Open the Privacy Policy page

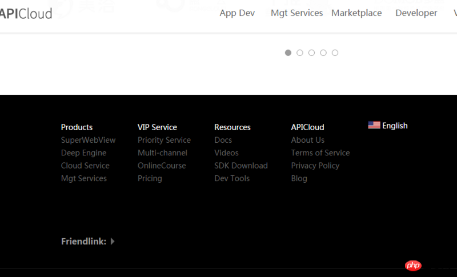click(x=315, y=166)
